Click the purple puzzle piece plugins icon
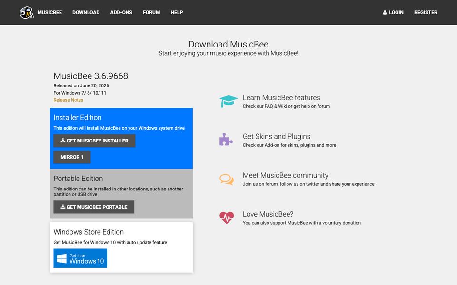 [x=226, y=140]
